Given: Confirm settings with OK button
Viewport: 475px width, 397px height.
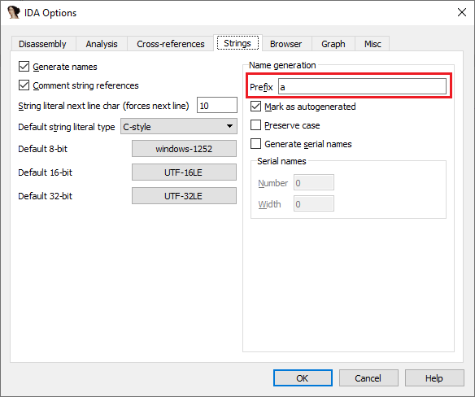Looking at the screenshot, I should click(x=303, y=378).
